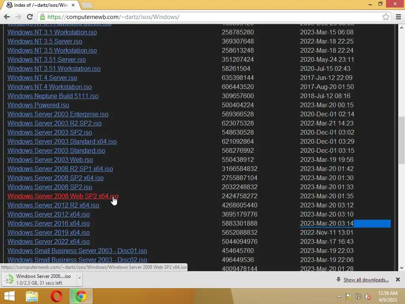Screen dimensions: 405x304
Task: Download Windows NT 3.51 Server.iso
Action: (47, 59)
